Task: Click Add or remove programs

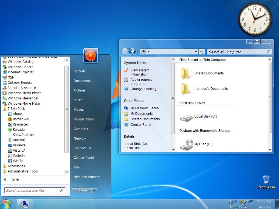Action: tap(141, 82)
